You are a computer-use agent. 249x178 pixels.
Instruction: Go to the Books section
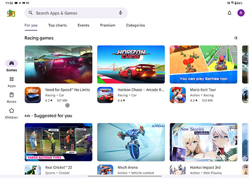click(x=12, y=97)
